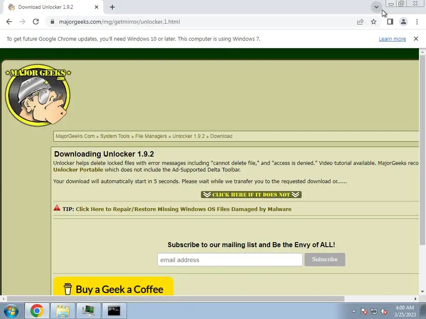Open the Repair/Restore Missing Windows OS Files tip
Image resolution: width=426 pixels, height=319 pixels.
[183, 209]
